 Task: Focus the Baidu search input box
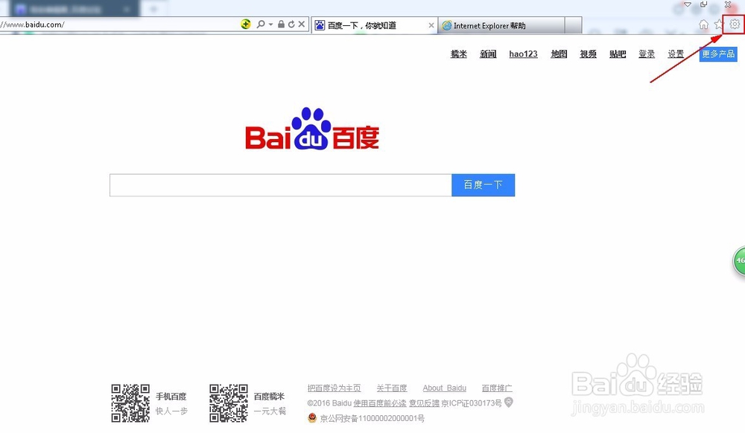point(280,185)
